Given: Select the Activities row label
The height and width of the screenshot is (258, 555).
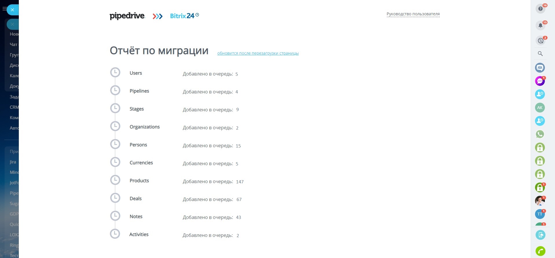Looking at the screenshot, I should tap(139, 234).
